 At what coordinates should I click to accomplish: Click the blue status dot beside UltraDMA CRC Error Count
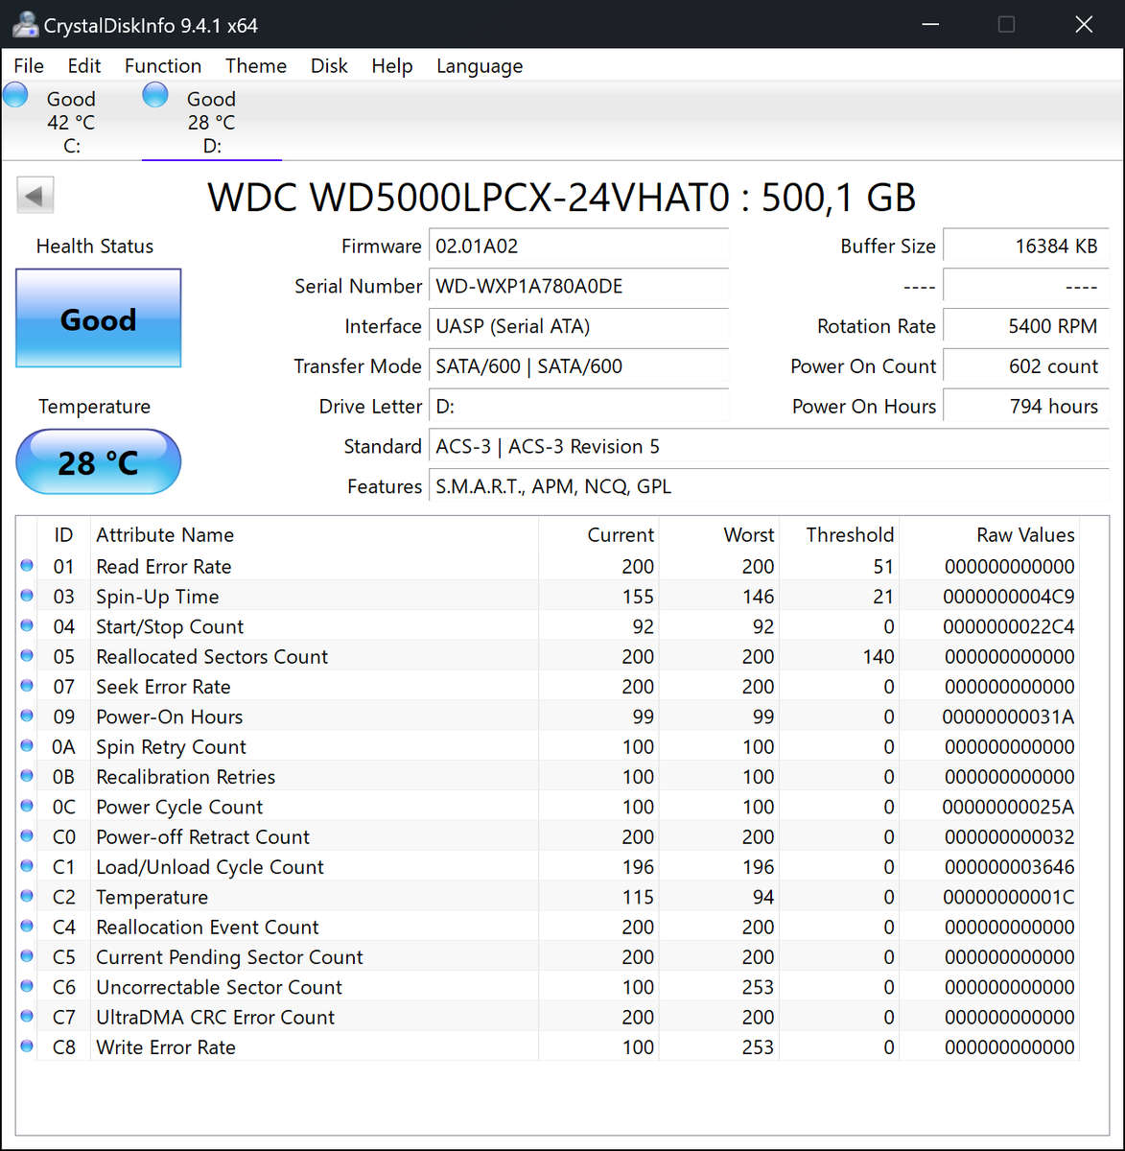click(26, 1016)
